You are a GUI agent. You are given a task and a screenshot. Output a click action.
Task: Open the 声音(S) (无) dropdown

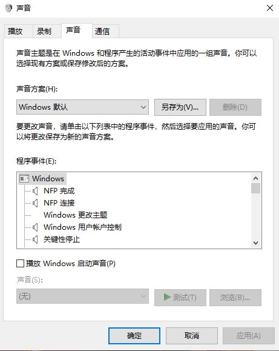tap(82, 296)
